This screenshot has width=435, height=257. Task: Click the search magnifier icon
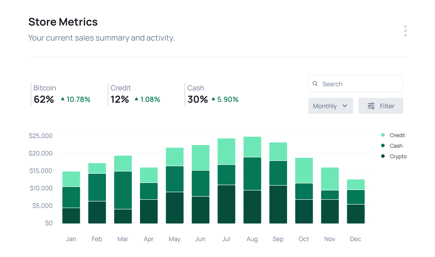tap(315, 84)
